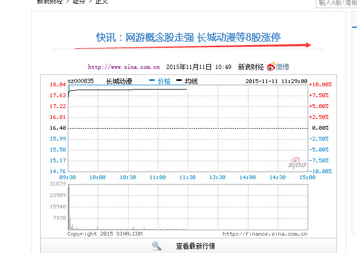Click the 均线 legend label

tap(191, 81)
